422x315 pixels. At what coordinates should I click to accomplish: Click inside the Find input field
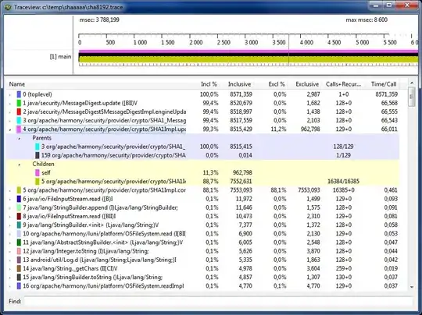pyautogui.click(x=218, y=301)
